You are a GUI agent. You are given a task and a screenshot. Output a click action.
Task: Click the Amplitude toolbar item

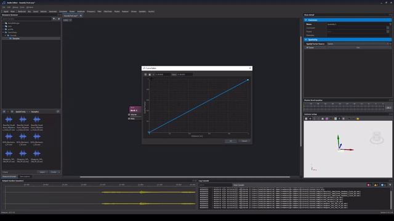pyautogui.click(x=81, y=12)
